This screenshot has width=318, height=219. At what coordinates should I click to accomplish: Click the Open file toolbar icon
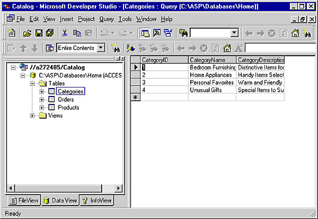(27, 33)
